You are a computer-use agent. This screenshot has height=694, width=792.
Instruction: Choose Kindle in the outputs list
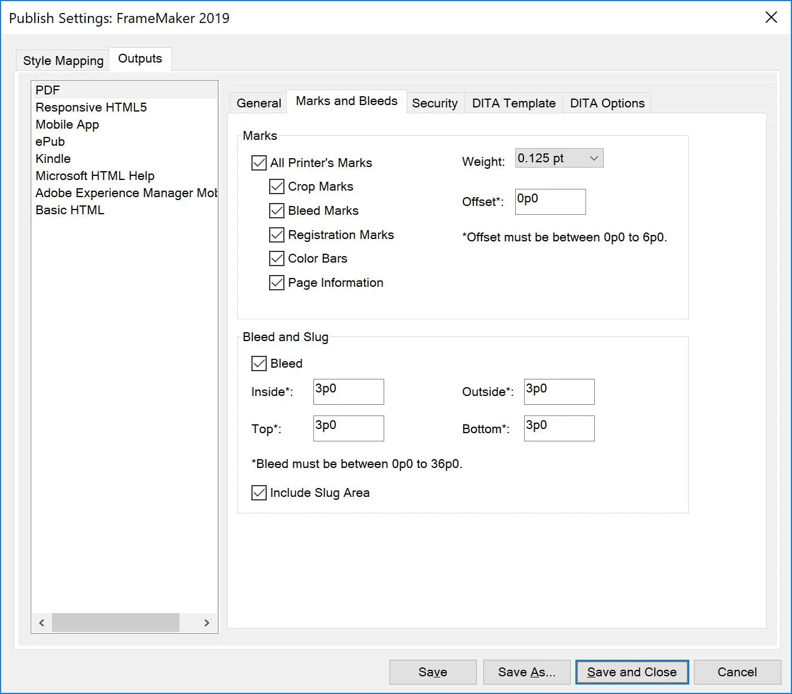(x=53, y=159)
